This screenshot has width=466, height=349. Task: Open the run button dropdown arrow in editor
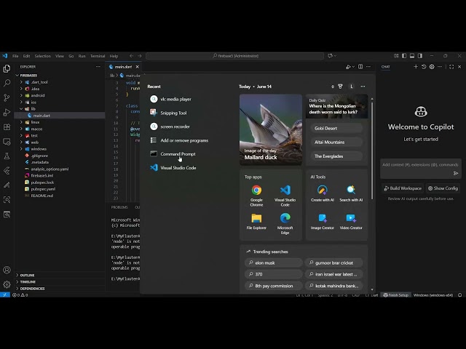pos(353,67)
